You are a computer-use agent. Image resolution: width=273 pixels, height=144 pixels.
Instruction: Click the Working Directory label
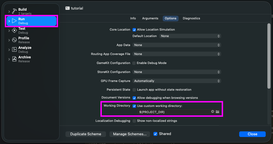(117, 106)
